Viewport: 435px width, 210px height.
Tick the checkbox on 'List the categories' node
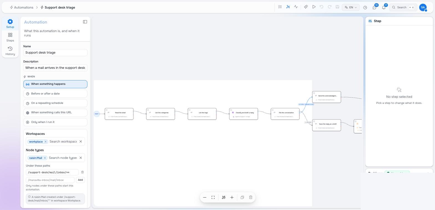pos(148,110)
